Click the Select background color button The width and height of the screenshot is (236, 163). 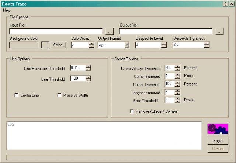coord(58,45)
